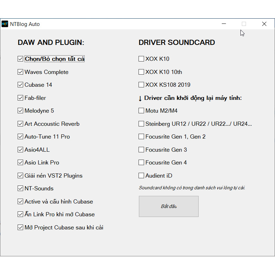275x275 pixels.
Task: Toggle the Asio4ALL checkbox
Action: tap(20, 150)
